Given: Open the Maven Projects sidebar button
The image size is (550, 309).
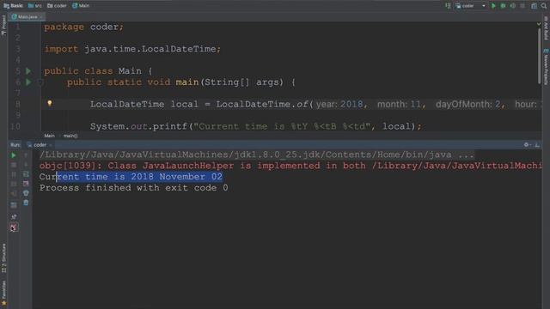Looking at the screenshot, I should (x=546, y=67).
